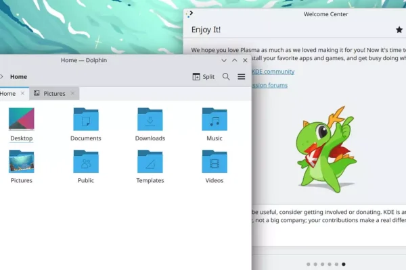Expand the breadcrumb arrow before Home
This screenshot has width=406, height=270.
click(2, 77)
